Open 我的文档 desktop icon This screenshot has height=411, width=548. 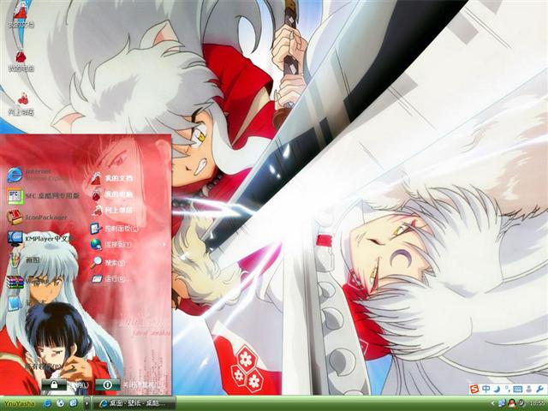(21, 15)
